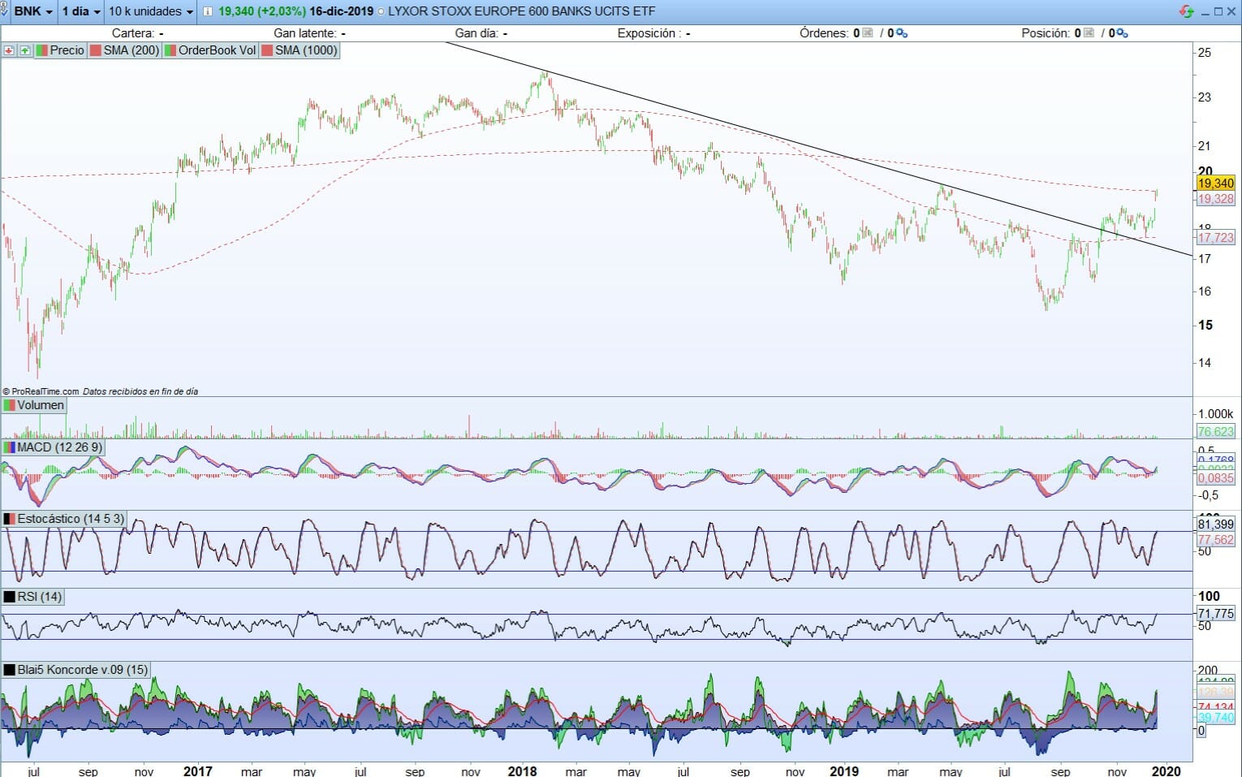Click the 19,328 SMA value tag on price axis
This screenshot has width=1242, height=777.
pyautogui.click(x=1215, y=199)
